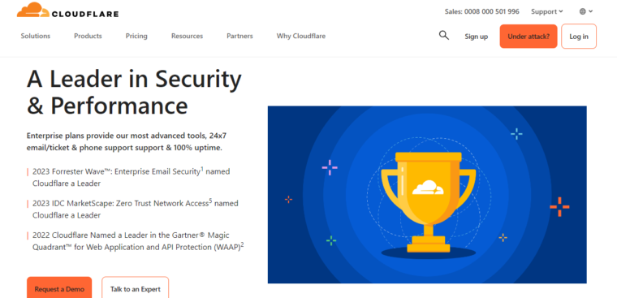Click the 2022 Gartner Magic Quadrant WAAP text

138,241
